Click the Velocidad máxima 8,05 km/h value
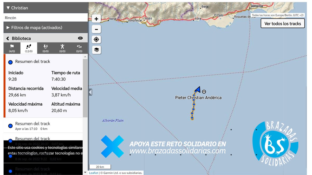 tap(18, 111)
